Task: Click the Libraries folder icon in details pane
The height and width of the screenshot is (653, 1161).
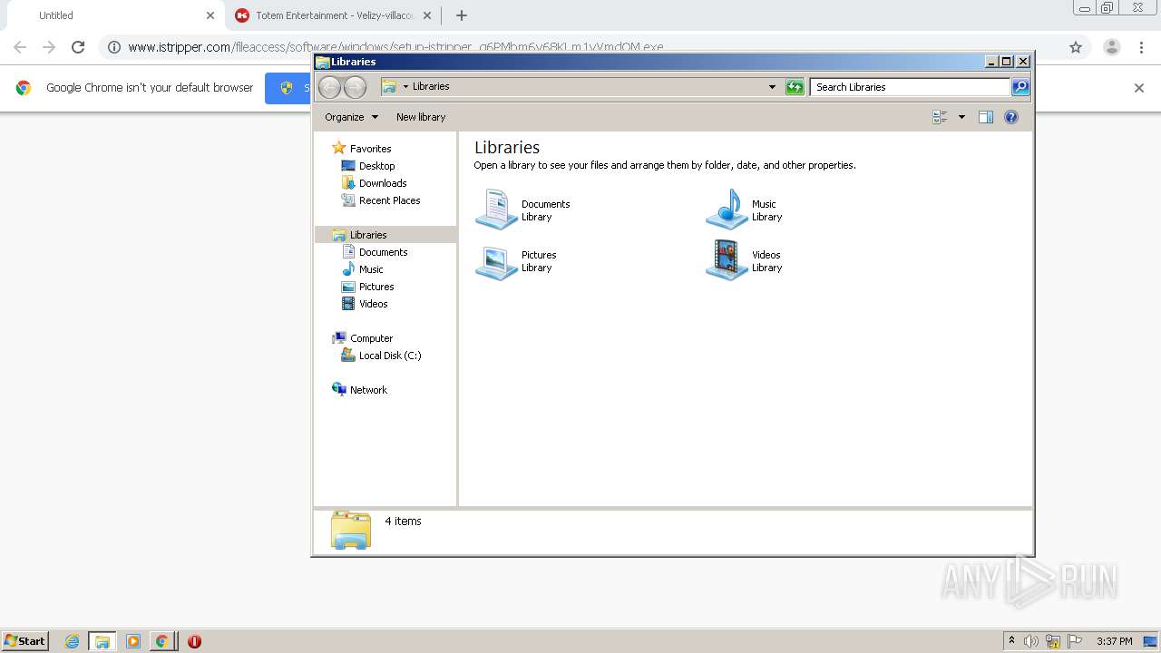Action: click(351, 530)
